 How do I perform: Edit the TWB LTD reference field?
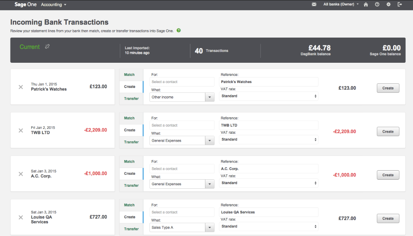click(x=269, y=125)
